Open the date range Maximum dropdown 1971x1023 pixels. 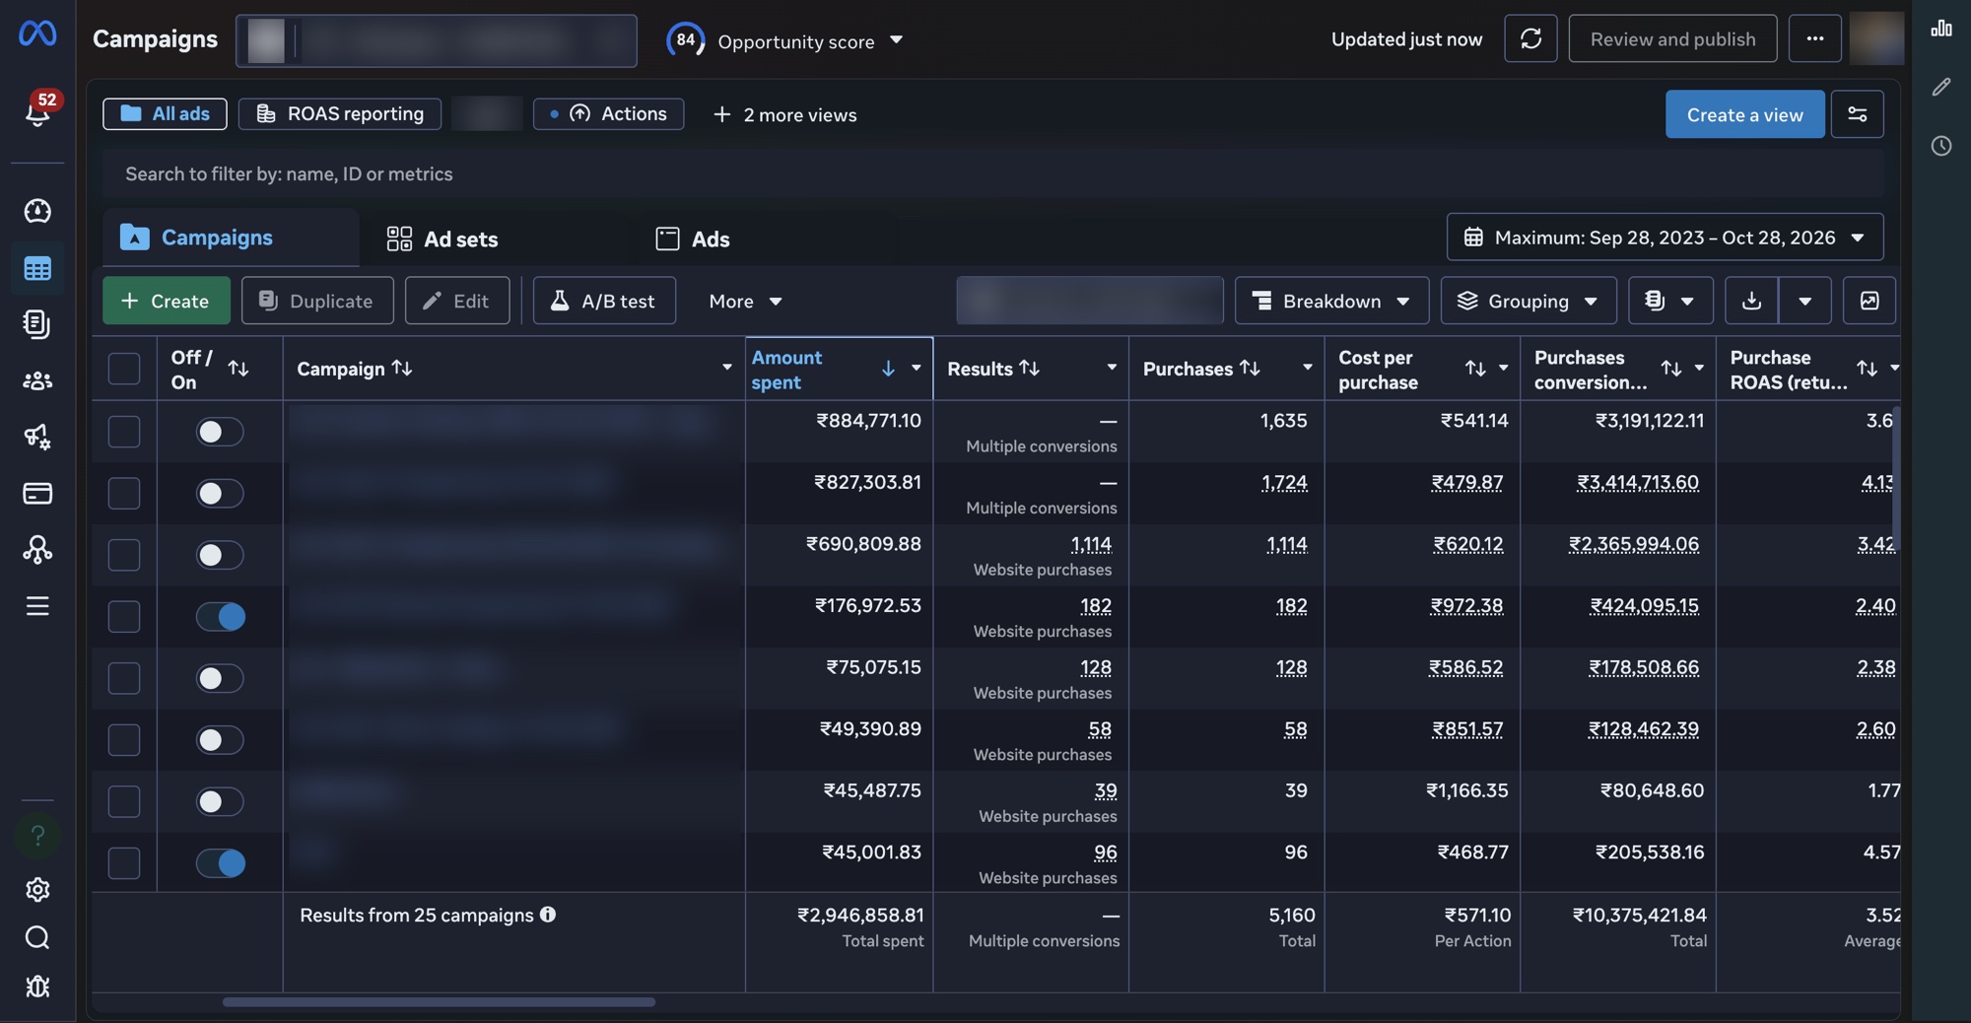point(1665,238)
